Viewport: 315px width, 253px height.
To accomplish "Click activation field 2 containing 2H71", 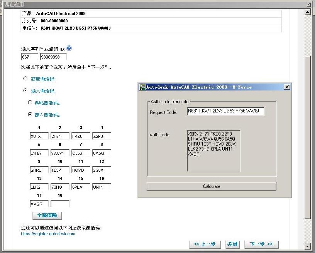I will [60, 136].
